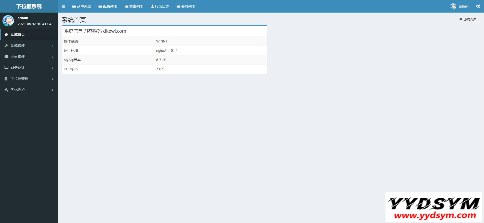Go to 文章列表 in the top bar

point(134,6)
